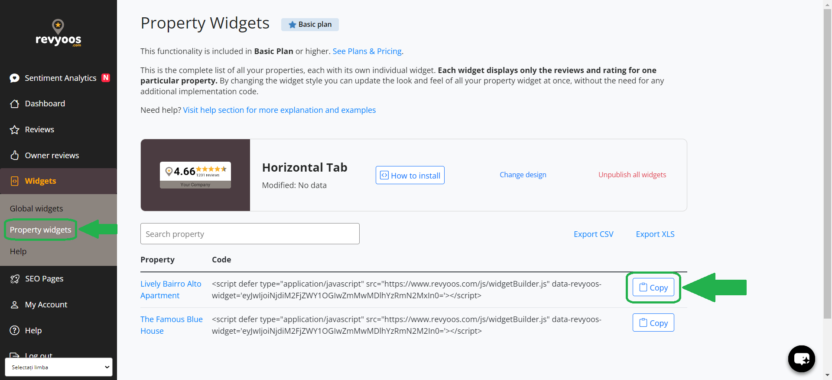Screen dimensions: 832x380
Task: Click the Dashboard house icon
Action: click(x=15, y=104)
